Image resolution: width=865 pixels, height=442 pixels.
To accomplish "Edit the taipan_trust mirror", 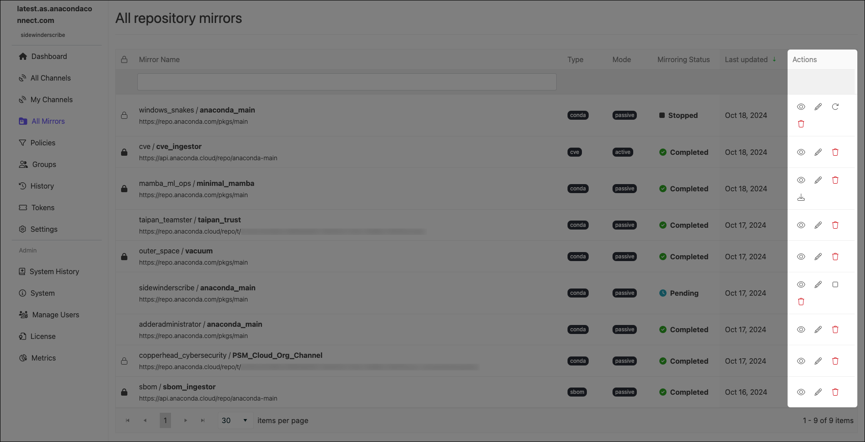I will [818, 225].
